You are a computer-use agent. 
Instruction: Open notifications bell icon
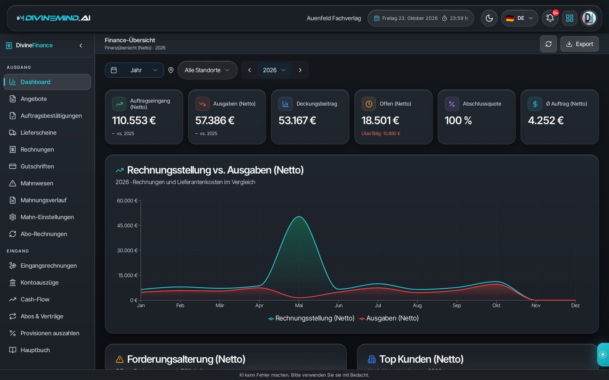click(550, 18)
